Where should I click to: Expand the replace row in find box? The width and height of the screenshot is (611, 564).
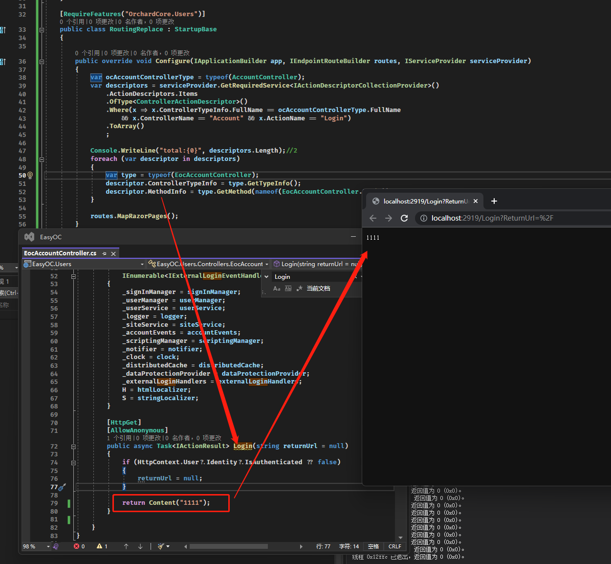[266, 277]
